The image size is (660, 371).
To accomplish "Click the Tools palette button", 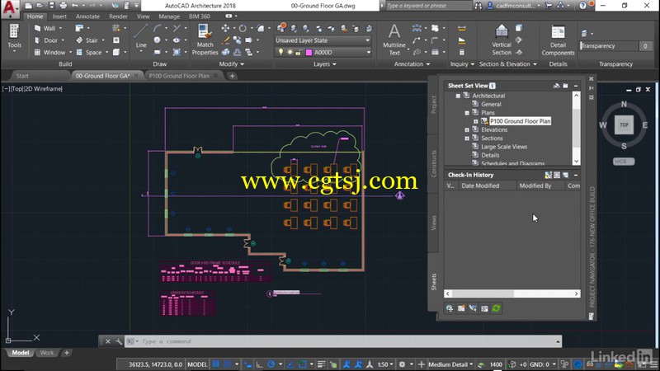I will click(x=14, y=36).
